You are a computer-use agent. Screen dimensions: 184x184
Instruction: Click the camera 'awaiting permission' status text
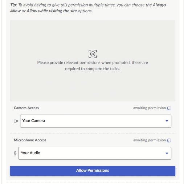pyautogui.click(x=150, y=108)
